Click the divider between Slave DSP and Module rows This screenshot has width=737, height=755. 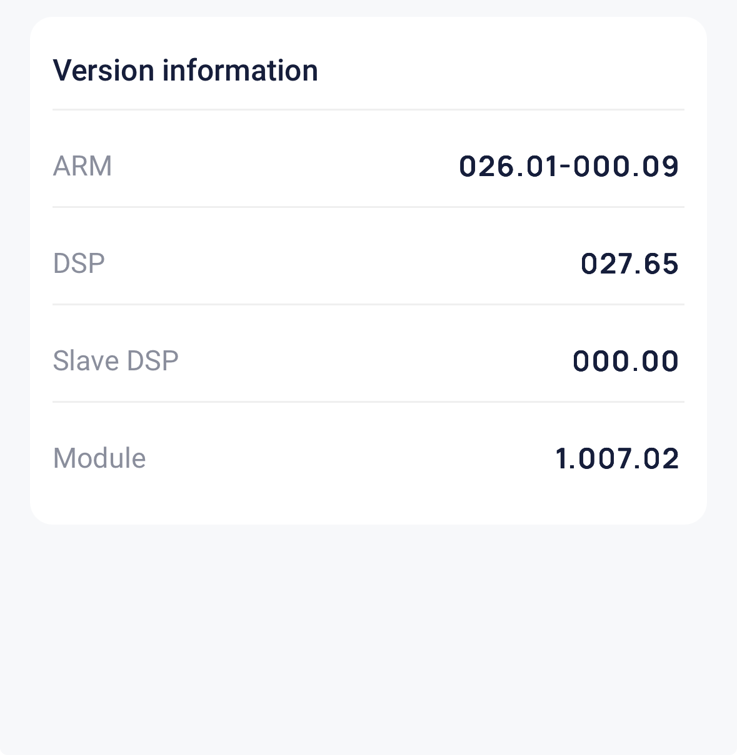click(368, 402)
